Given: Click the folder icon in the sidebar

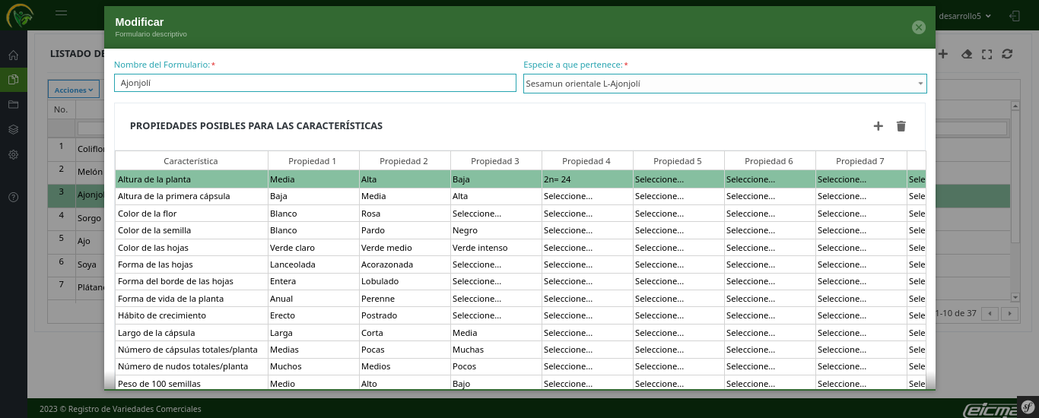Looking at the screenshot, I should pyautogui.click(x=13, y=104).
